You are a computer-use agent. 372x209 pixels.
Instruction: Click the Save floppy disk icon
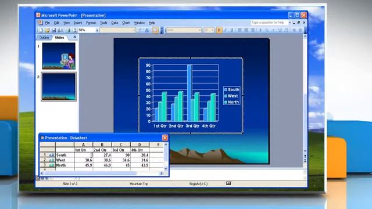pos(53,30)
